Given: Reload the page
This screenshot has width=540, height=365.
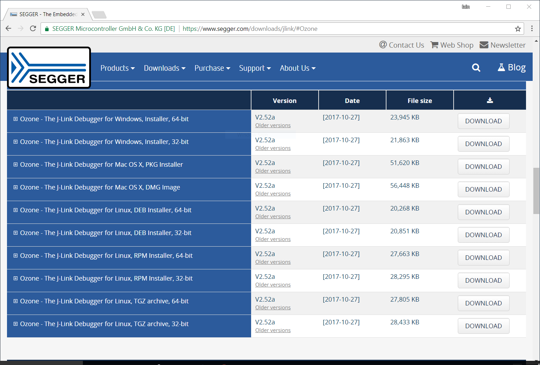Looking at the screenshot, I should point(33,28).
